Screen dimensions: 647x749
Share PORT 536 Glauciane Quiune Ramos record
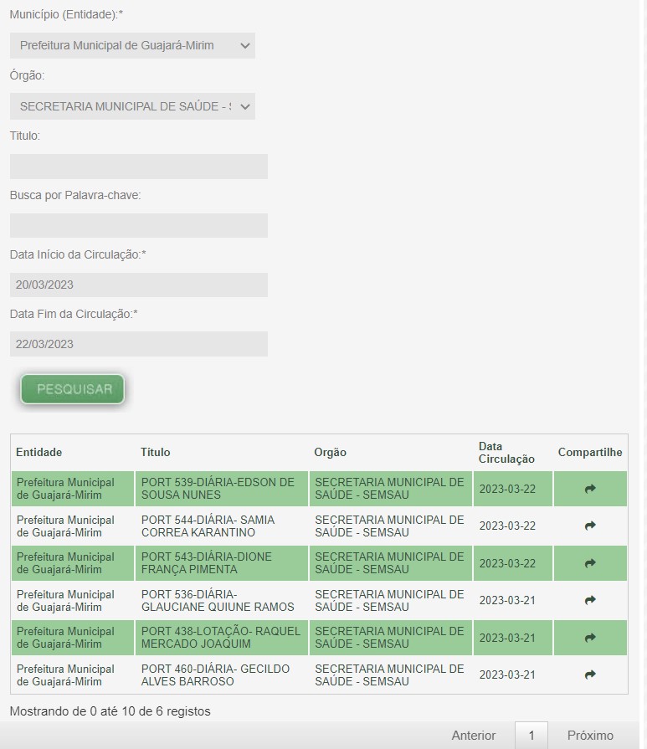590,600
